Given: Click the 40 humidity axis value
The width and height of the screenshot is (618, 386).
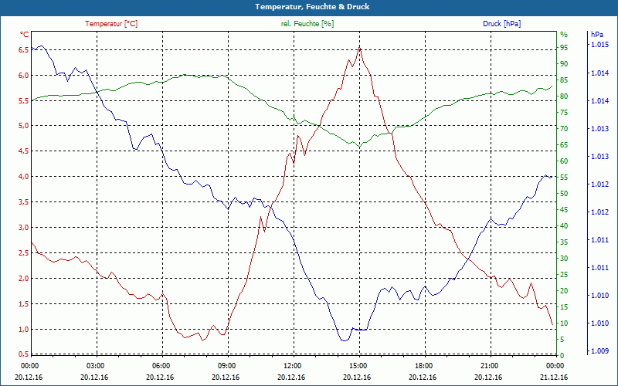Looking at the screenshot, I should [564, 226].
